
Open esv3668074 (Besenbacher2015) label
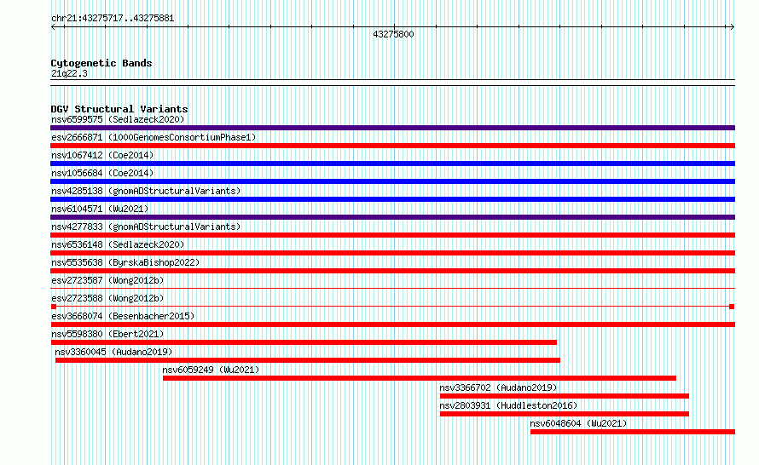[123, 316]
